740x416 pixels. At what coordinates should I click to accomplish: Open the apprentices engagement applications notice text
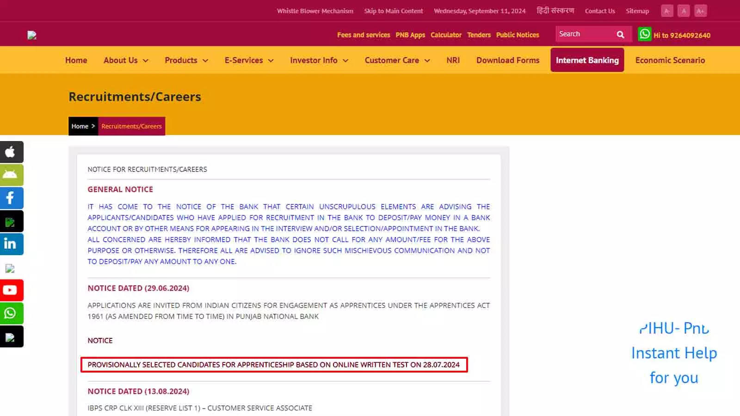click(289, 311)
